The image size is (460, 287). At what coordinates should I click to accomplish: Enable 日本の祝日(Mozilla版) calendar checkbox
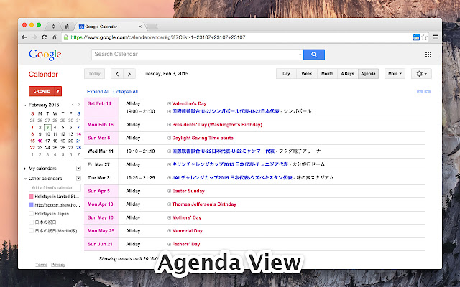[31, 231]
